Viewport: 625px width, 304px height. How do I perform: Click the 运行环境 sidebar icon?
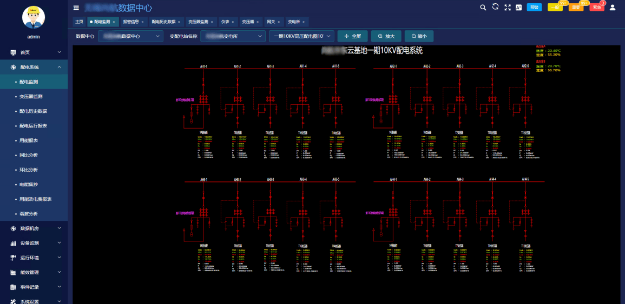13,258
